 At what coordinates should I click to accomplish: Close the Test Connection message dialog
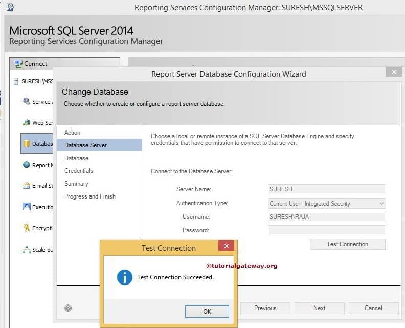[x=226, y=246]
